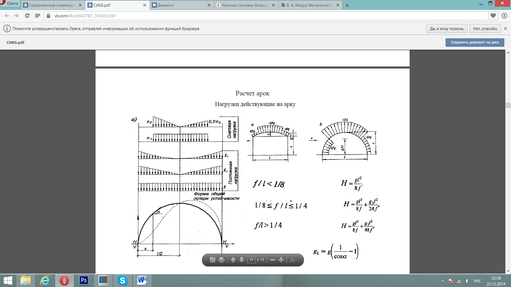Viewport: 511px width, 287px height.
Task: Select the СИК6.pdf browser tab
Action: point(117,5)
